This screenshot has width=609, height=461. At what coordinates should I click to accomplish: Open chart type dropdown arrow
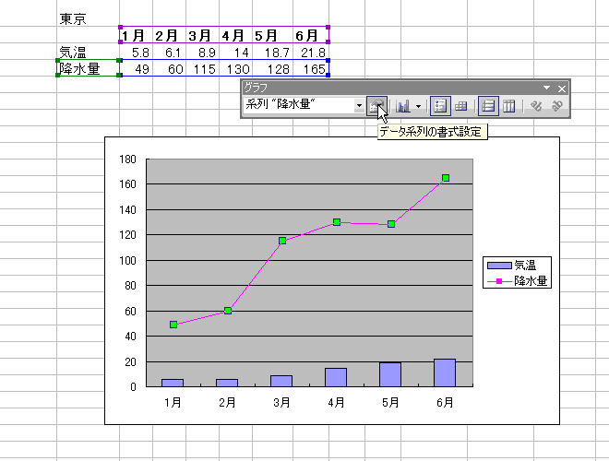pos(418,106)
